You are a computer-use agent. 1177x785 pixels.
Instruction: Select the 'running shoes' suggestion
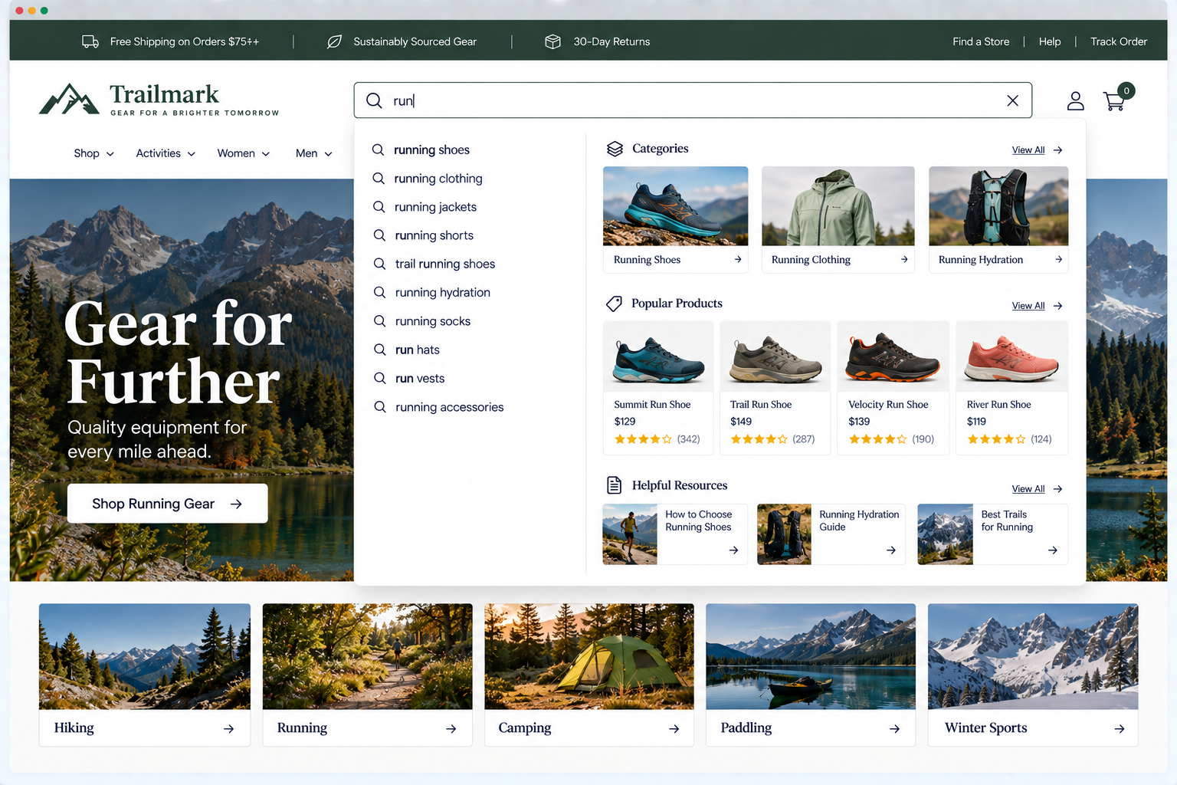point(431,150)
